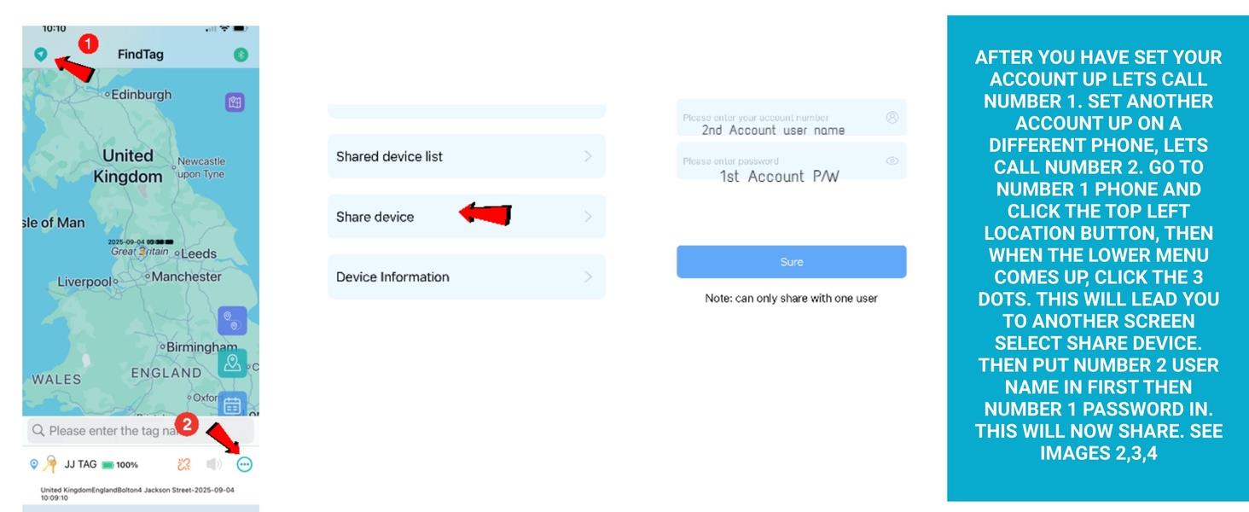This screenshot has width=1249, height=512.
Task: Click the tag name search field
Action: pyautogui.click(x=140, y=430)
